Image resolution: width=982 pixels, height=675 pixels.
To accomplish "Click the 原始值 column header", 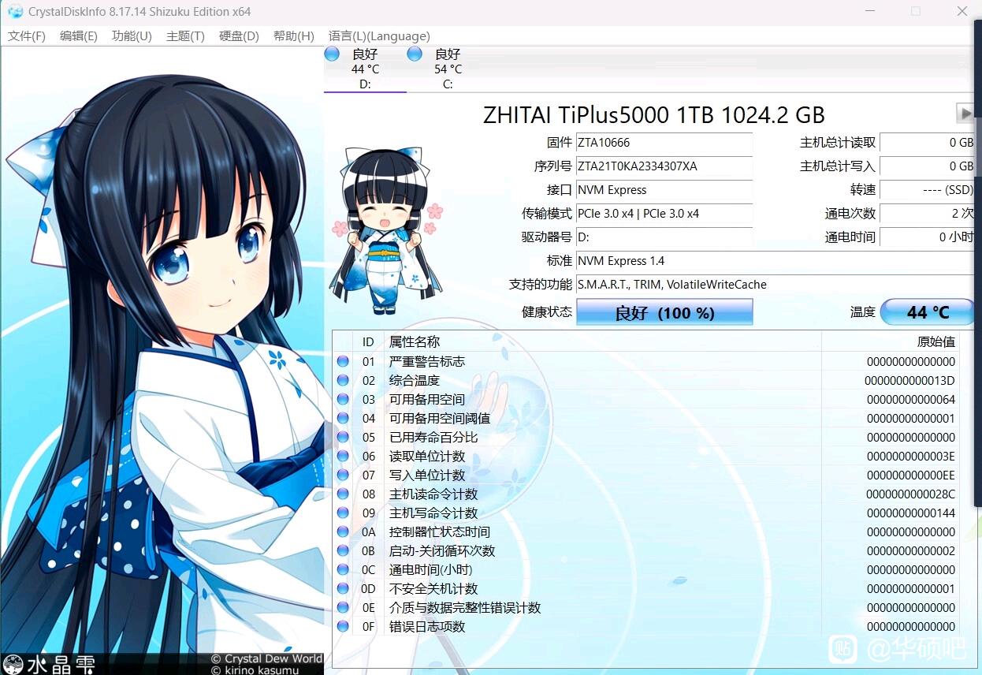I will (x=891, y=341).
